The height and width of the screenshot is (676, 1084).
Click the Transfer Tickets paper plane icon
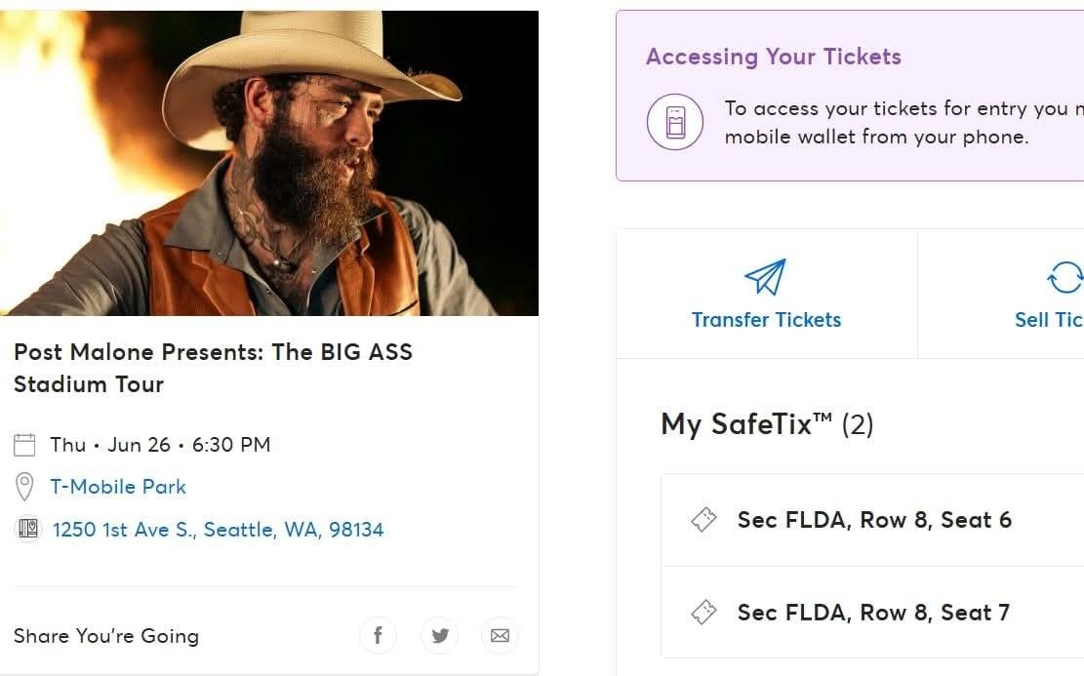[766, 277]
